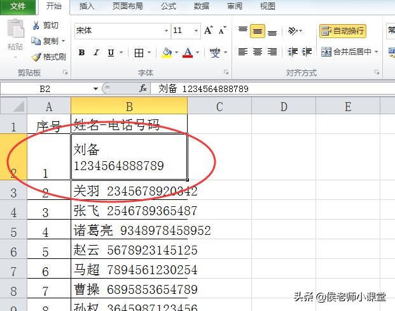Click the Paste icon in the clipboard group
Viewport: 395px width, 311px height.
tap(15, 28)
